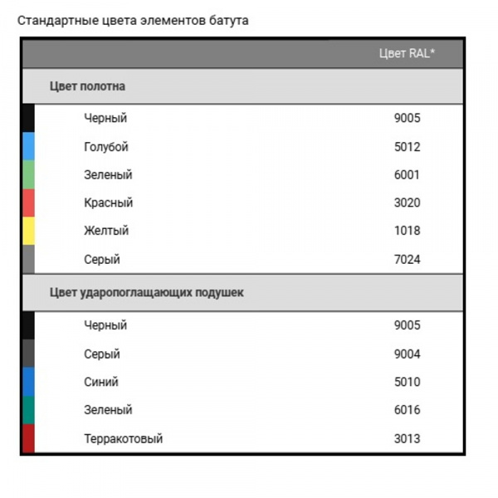The height and width of the screenshot is (498, 498).
Task: Pick the green Зеленый 6001 swatch
Action: click(x=28, y=174)
